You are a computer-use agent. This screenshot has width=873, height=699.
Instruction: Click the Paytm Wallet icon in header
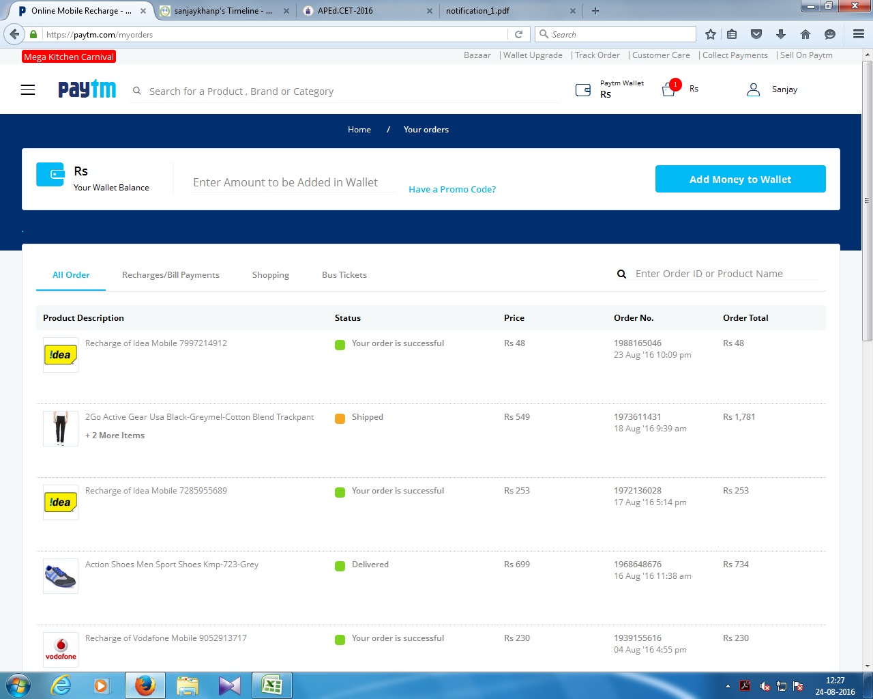[x=583, y=89]
